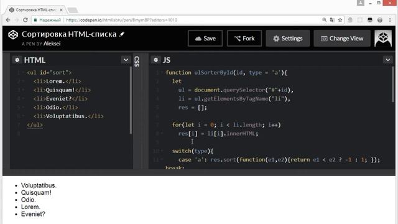Open HTML editor settings gear
The image size is (398, 224).
(x=17, y=60)
